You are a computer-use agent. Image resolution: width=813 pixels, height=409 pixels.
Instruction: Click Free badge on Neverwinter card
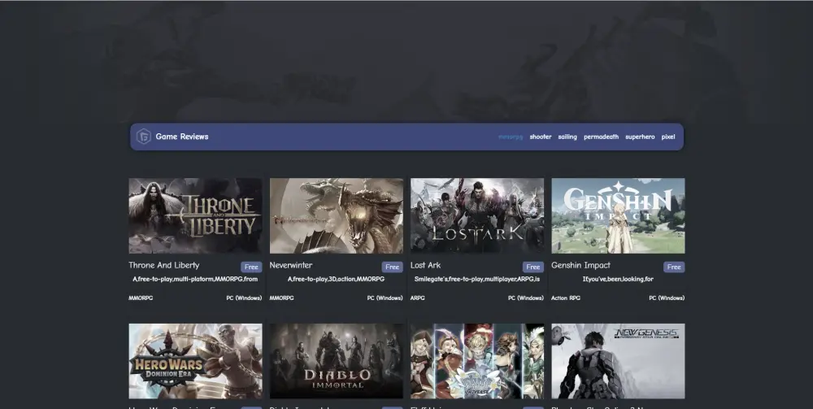pyautogui.click(x=393, y=267)
